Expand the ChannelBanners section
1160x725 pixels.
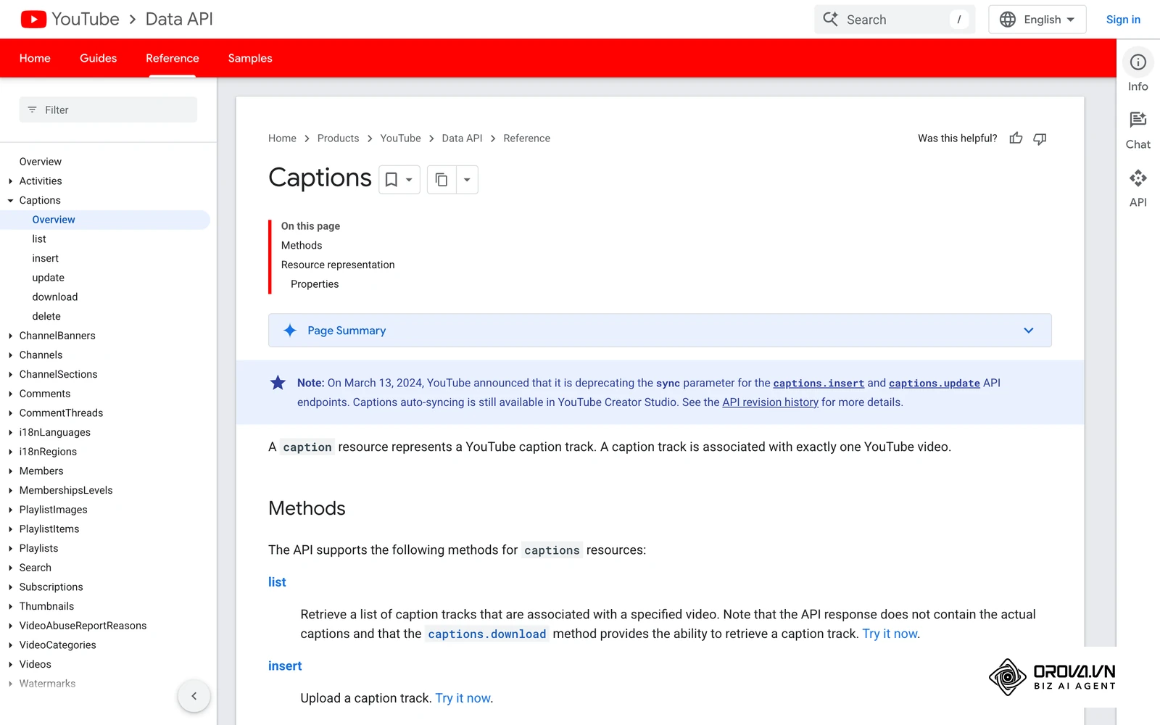[10, 336]
